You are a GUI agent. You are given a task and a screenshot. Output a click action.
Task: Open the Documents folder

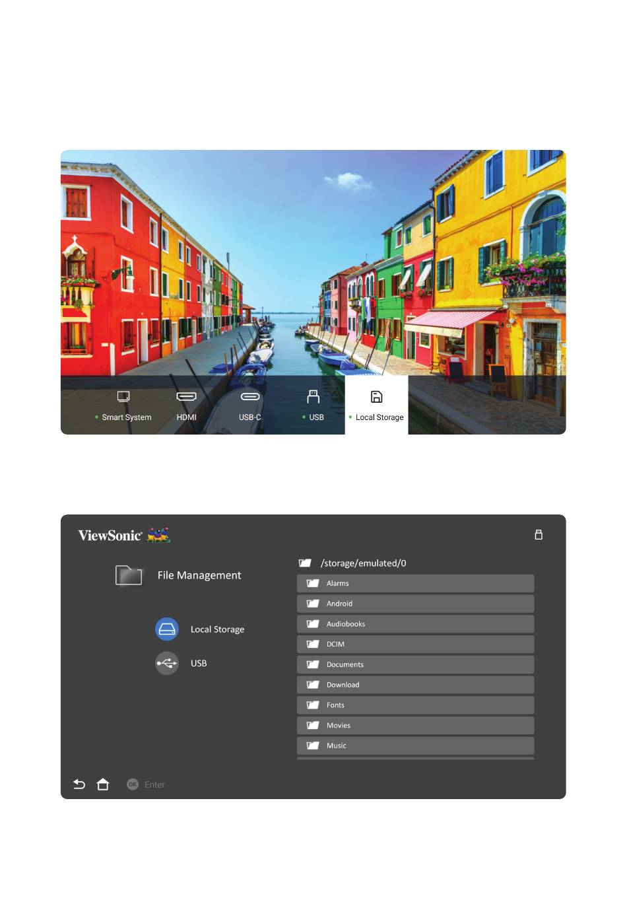click(x=415, y=664)
